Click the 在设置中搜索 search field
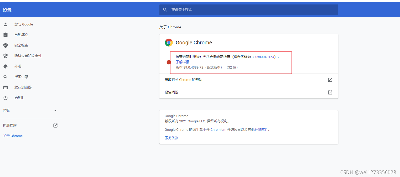This screenshot has width=400, height=177. pyautogui.click(x=248, y=9)
